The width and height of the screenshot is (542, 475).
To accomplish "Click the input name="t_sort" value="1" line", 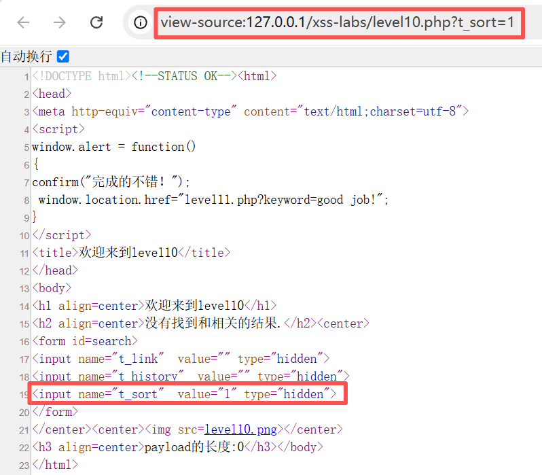I will pos(184,394).
